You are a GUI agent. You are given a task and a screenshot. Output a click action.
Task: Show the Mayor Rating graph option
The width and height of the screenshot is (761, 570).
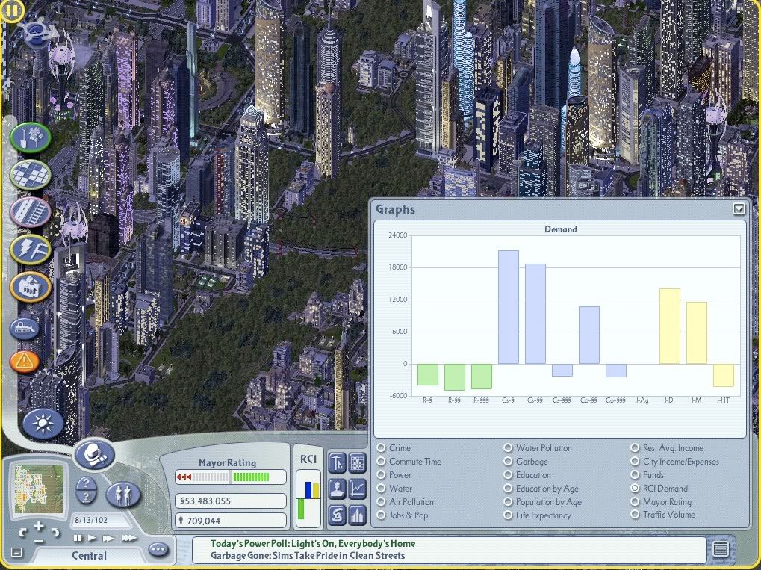click(x=635, y=501)
